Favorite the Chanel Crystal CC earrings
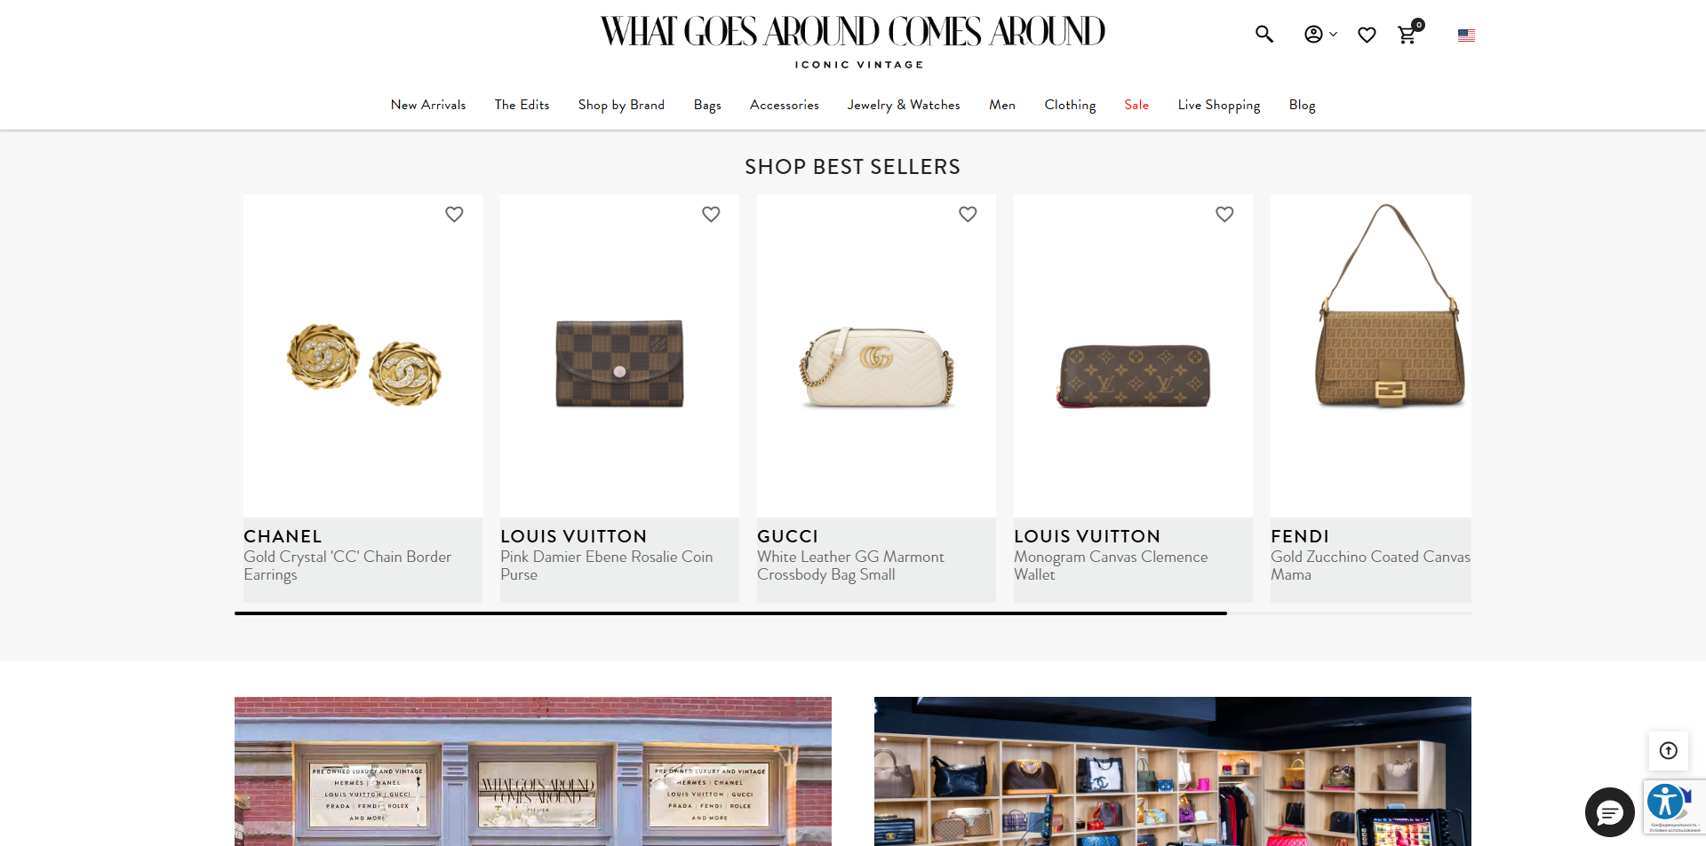This screenshot has height=846, width=1706. [x=454, y=214]
